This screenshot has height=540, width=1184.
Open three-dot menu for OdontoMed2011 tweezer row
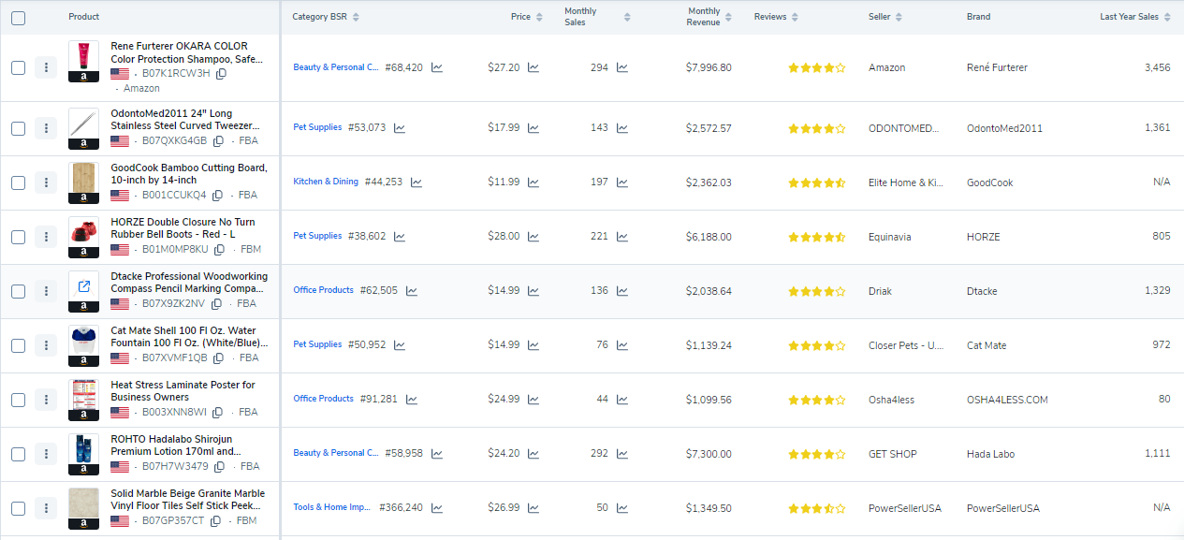pos(46,128)
